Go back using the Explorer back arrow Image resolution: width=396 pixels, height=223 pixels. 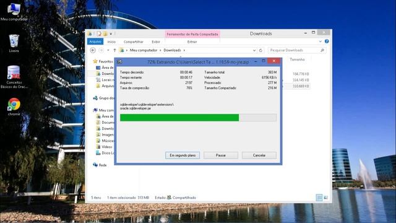(x=93, y=50)
